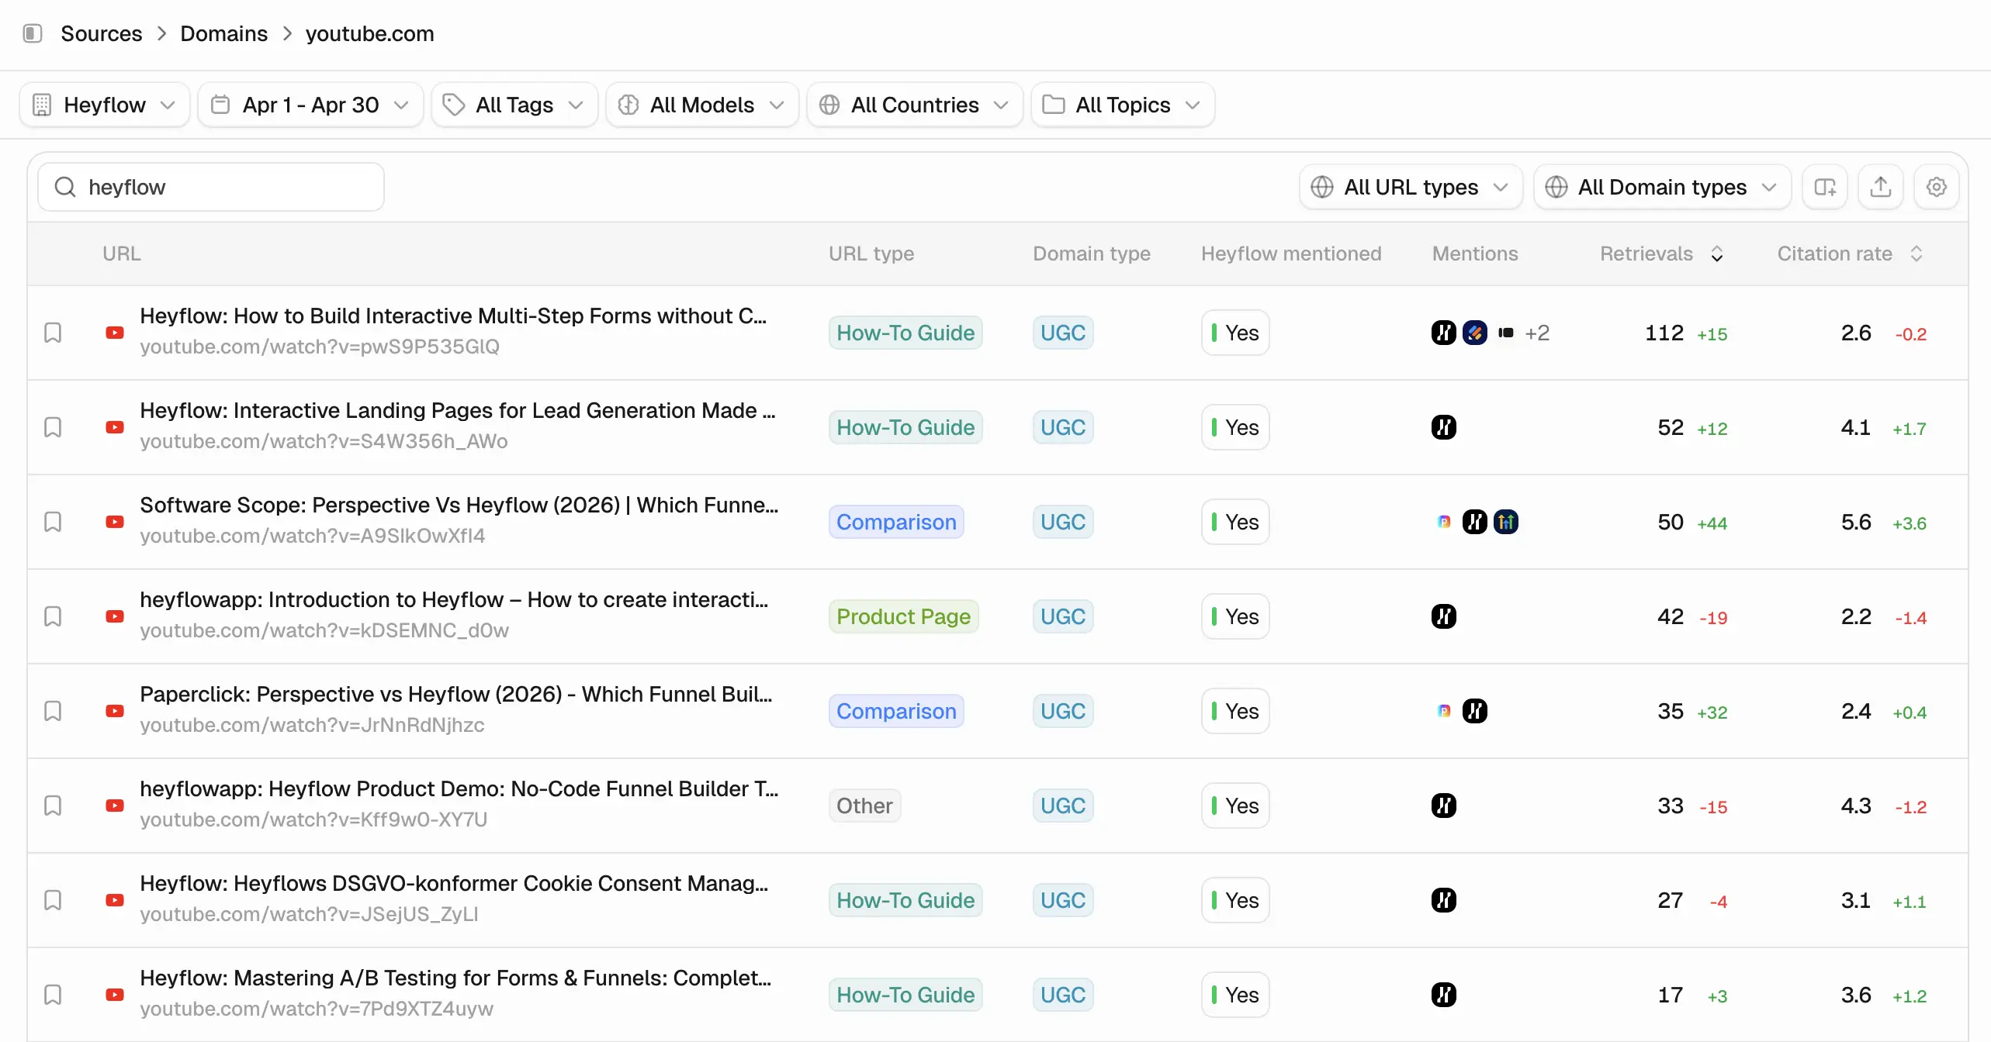Viewport: 1991px width, 1042px height.
Task: Click Perspective logo in Software Scope row
Action: coord(1444,522)
